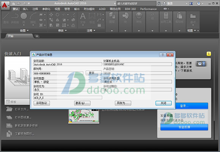
Task: Click the keyword search input field
Action: click(x=136, y=4)
